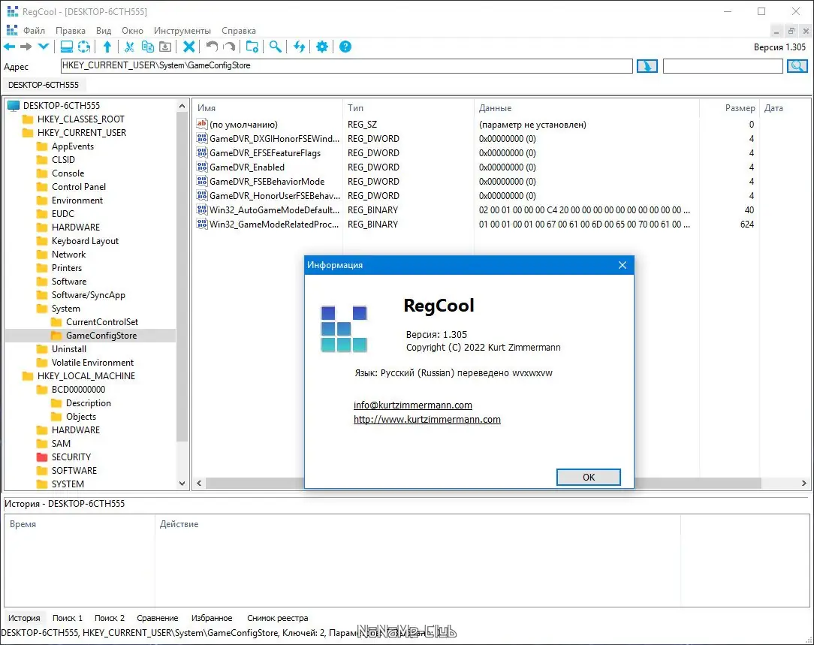
Task: Switch to the Сравнение tab
Action: [157, 618]
